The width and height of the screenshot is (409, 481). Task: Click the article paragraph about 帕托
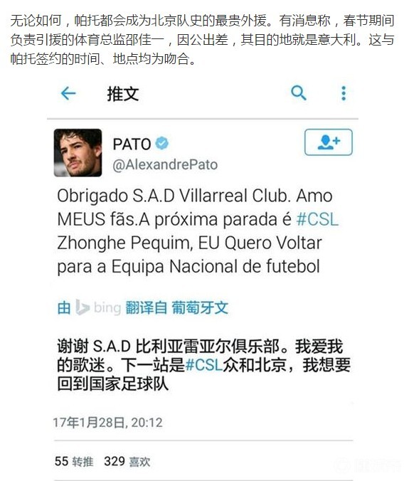(202, 40)
